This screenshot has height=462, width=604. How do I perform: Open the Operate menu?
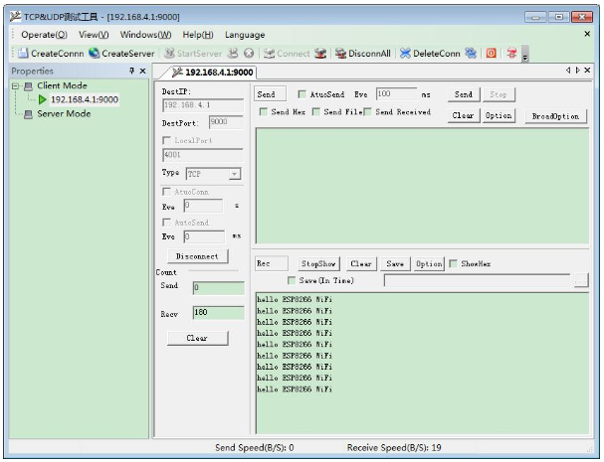tap(45, 35)
